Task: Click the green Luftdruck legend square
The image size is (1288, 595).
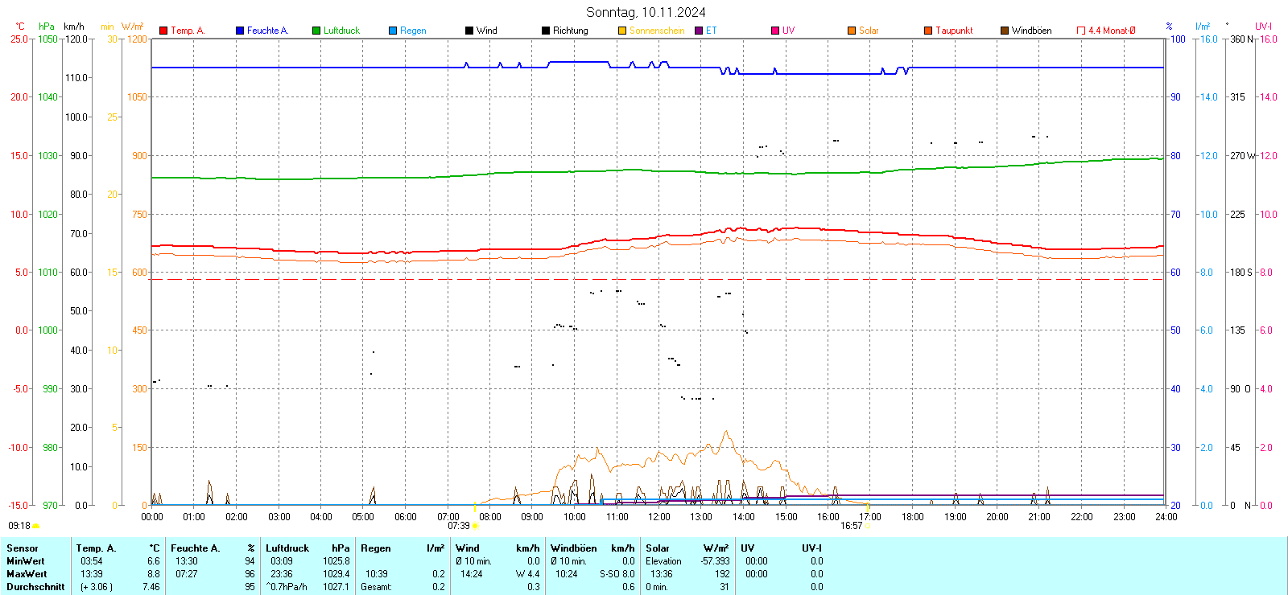Action: [316, 31]
